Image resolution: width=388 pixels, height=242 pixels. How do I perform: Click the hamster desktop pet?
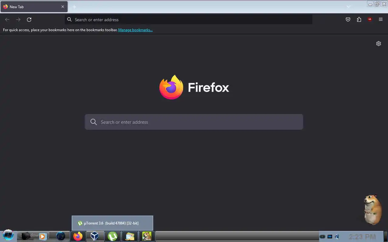pos(373,210)
